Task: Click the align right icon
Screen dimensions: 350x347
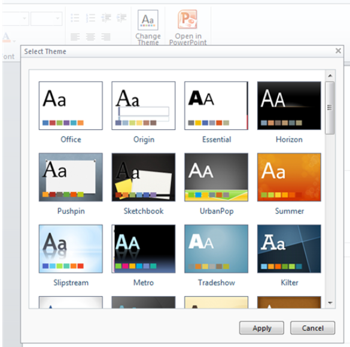Action: [x=106, y=37]
